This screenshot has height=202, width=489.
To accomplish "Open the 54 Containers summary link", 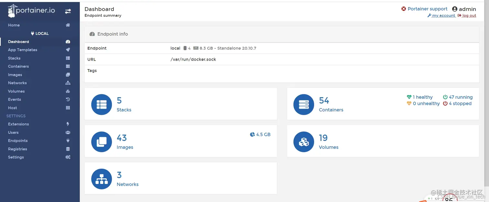I will point(383,104).
